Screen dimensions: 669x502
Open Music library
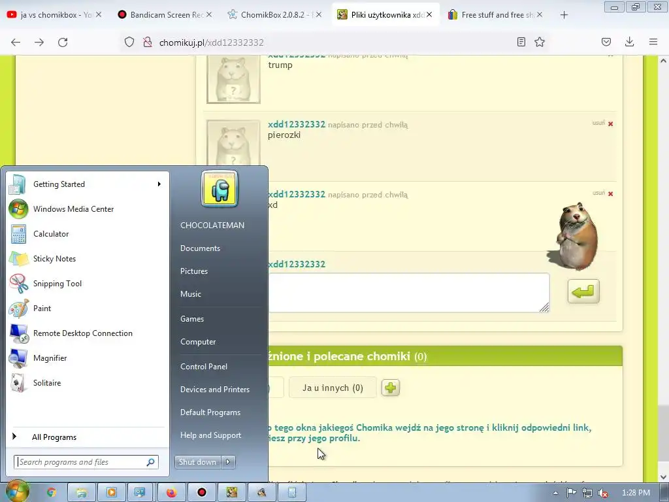pyautogui.click(x=191, y=293)
